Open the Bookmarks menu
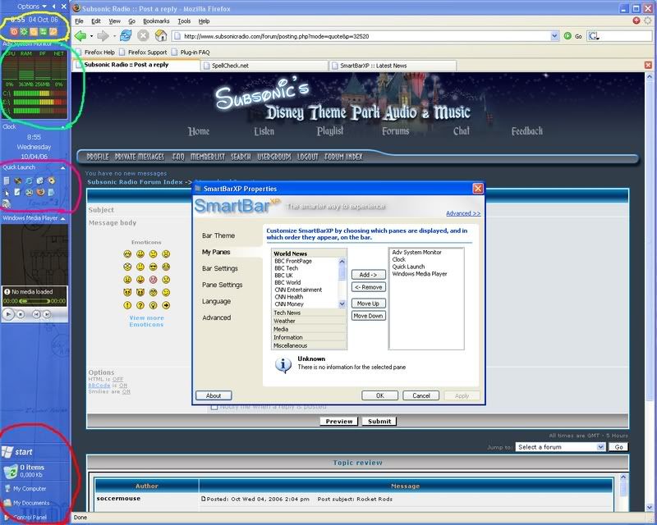 pos(156,21)
